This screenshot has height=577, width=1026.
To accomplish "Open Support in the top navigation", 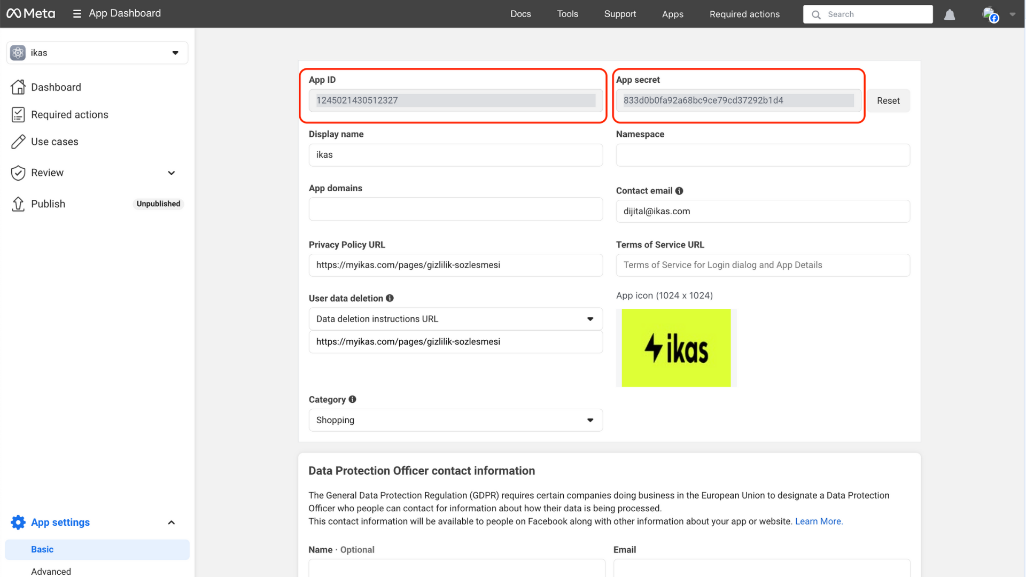I will (x=620, y=14).
